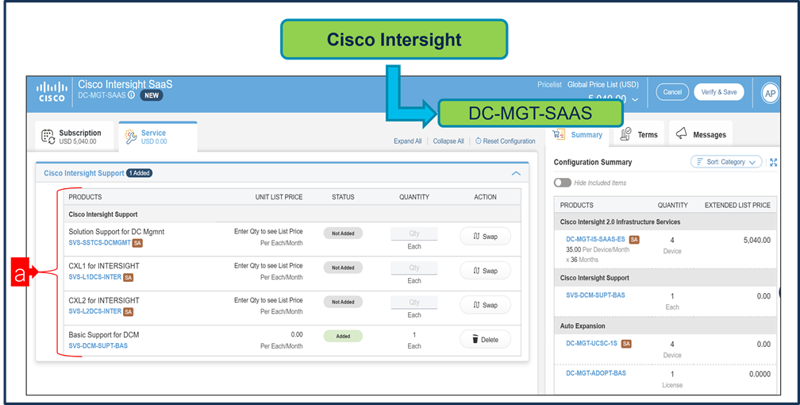Click the info icon beside DC-MGT-SAAS
The width and height of the screenshot is (800, 405).
132,95
